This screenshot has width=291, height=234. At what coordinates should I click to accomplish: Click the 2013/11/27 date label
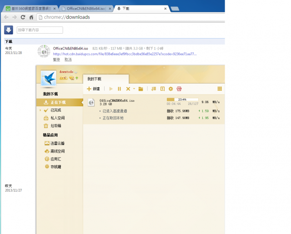(x=13, y=190)
